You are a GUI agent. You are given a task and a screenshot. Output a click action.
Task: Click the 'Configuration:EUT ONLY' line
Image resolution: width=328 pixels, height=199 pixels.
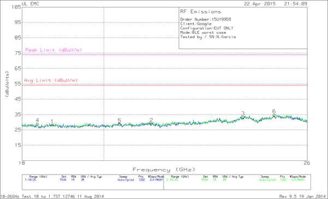click(x=207, y=28)
